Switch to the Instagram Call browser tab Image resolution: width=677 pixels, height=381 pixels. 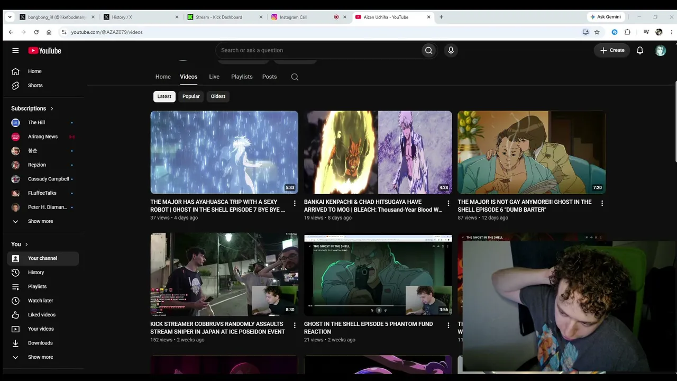click(x=308, y=17)
